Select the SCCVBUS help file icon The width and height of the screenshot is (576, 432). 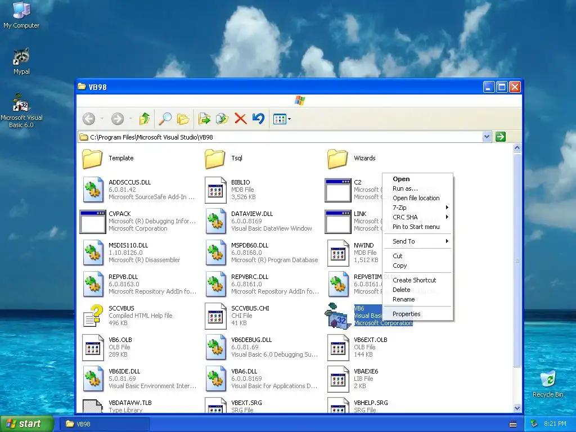click(93, 316)
